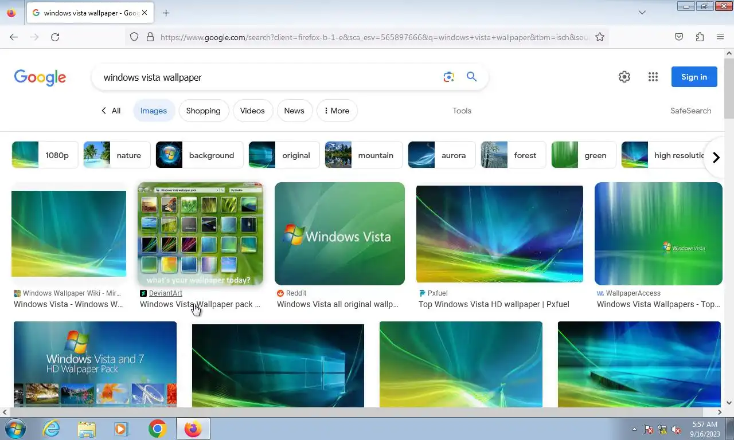
Task: Open Vista and 7 HD Wallpaper Pack image
Action: click(x=95, y=364)
